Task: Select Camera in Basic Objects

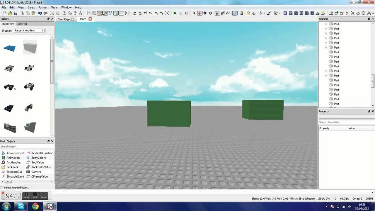Action: tap(34, 172)
